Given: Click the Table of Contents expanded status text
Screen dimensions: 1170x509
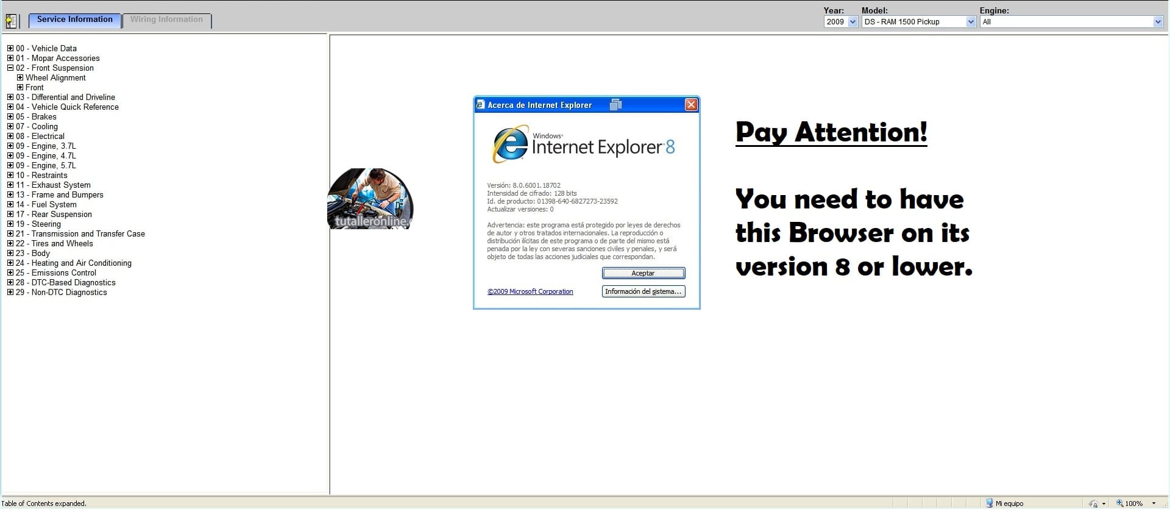Looking at the screenshot, I should 44,504.
